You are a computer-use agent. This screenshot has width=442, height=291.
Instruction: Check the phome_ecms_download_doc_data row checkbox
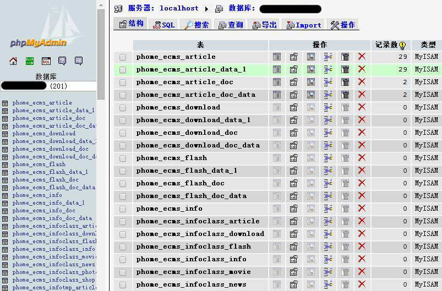(123, 146)
